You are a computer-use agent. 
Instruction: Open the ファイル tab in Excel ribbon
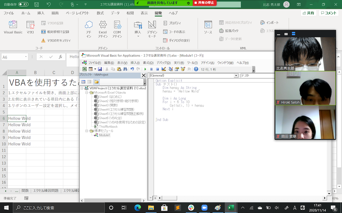9,13
